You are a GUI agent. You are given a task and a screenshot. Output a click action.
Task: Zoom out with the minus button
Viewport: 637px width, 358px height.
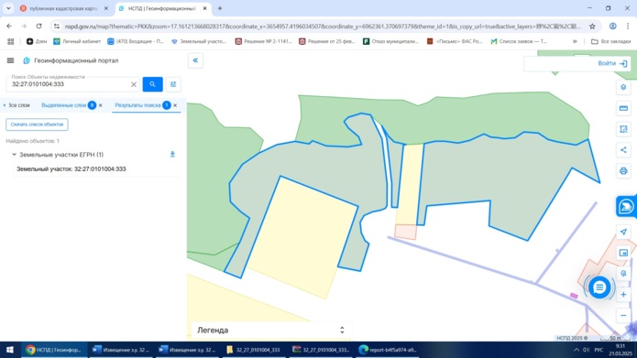(623, 315)
